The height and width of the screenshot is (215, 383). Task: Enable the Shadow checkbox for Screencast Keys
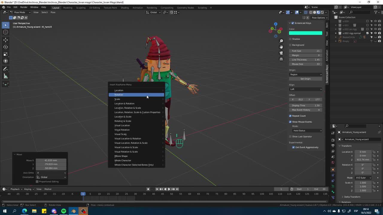[290, 39]
